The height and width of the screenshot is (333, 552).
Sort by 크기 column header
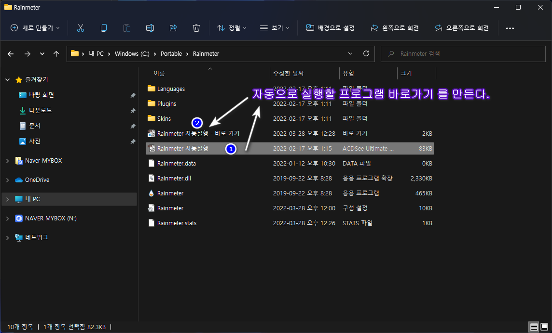point(406,74)
